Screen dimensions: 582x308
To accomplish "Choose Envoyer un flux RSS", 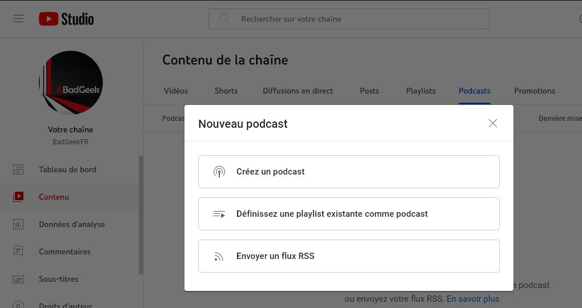I will 348,256.
